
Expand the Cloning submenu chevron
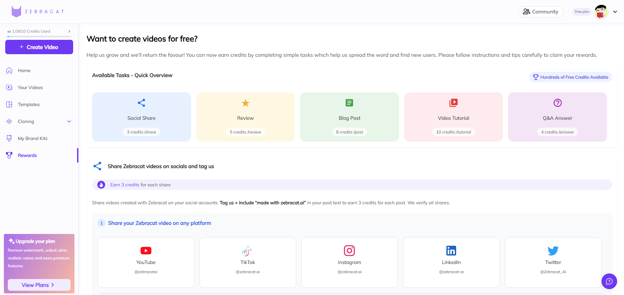tap(69, 121)
